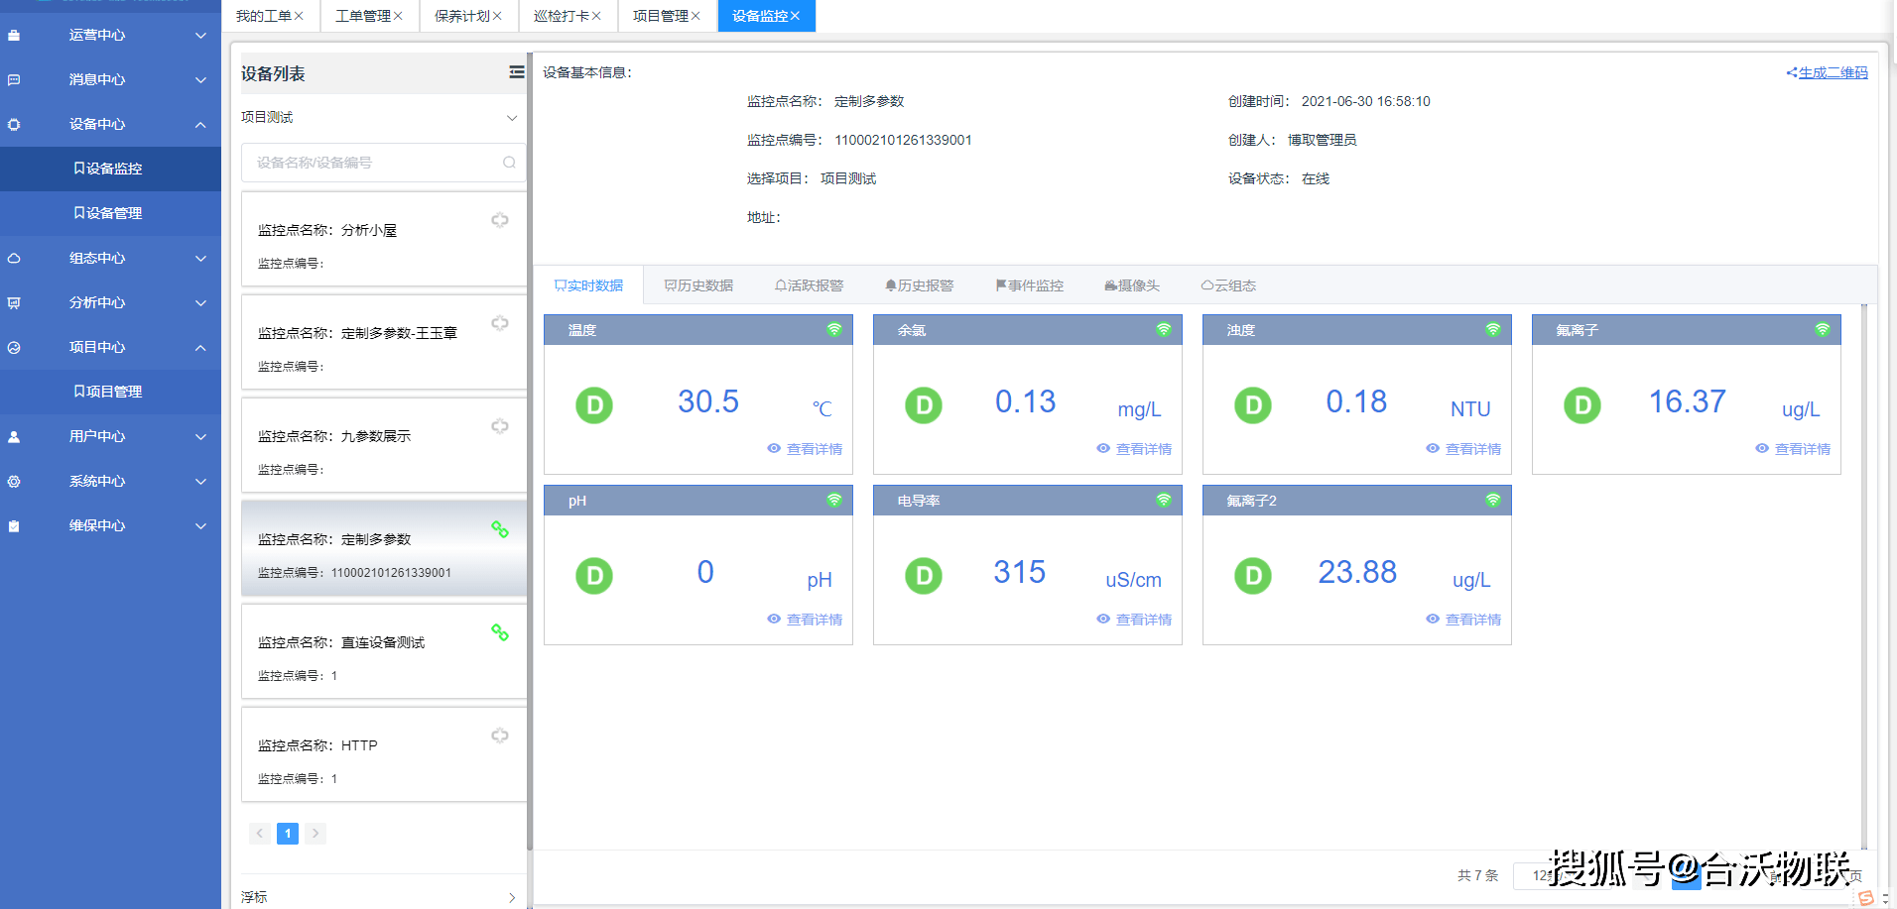Expand the 分析中心 menu chevron
The image size is (1897, 909).
tap(201, 303)
